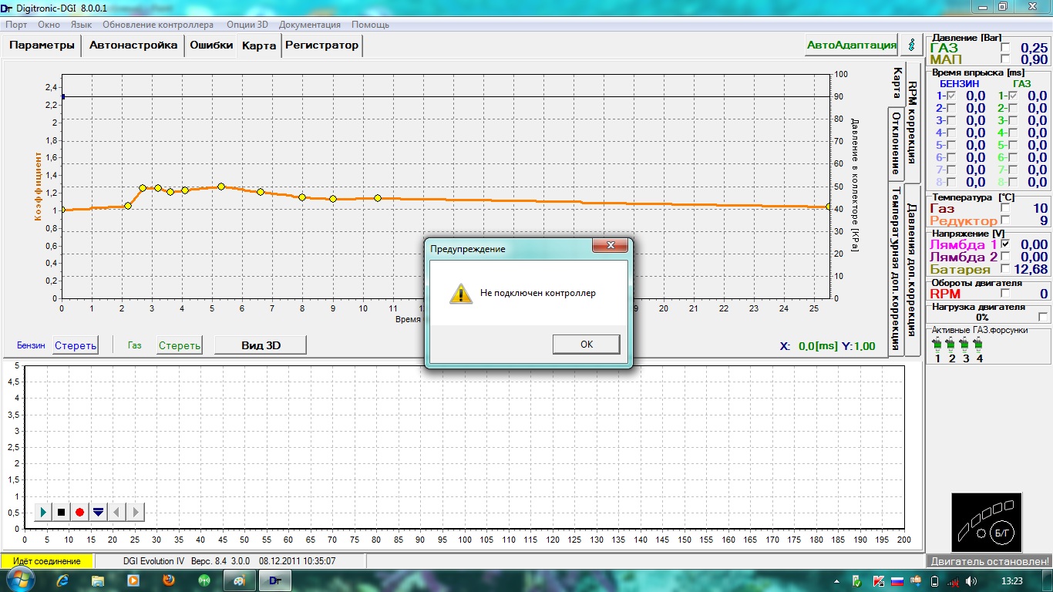Toggle gas injector 3 checkbox under ГАЗ
Viewport: 1053px width, 592px height.
click(1012, 120)
